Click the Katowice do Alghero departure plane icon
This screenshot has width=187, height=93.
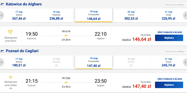pyautogui.click(x=2, y=4)
